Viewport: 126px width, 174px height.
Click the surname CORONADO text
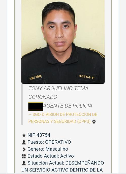pyautogui.click(x=43, y=97)
